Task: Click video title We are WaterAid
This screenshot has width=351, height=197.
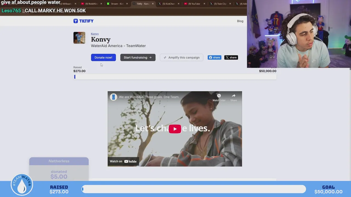Action: pyautogui.click(x=149, y=97)
